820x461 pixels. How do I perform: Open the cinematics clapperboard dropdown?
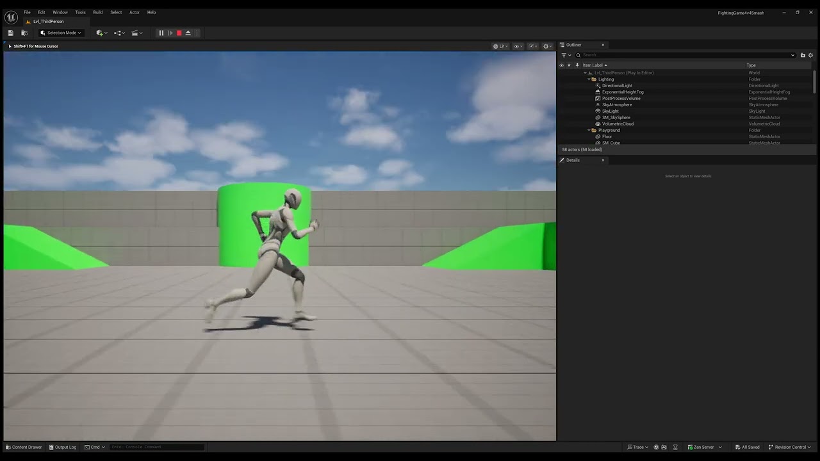tap(136, 33)
